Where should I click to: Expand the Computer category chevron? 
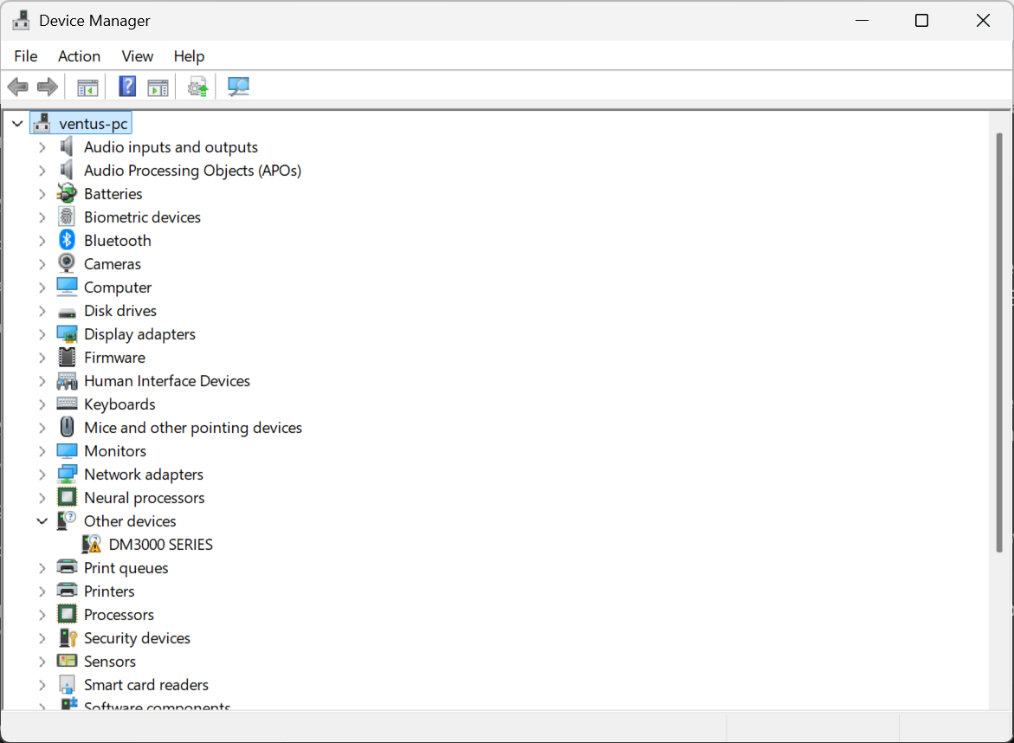point(42,288)
